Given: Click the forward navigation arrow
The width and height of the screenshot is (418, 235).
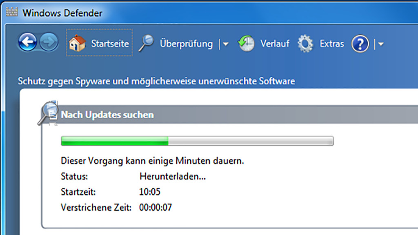Looking at the screenshot, I should pyautogui.click(x=49, y=42).
